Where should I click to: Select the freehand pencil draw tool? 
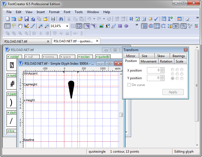coord(114,26)
